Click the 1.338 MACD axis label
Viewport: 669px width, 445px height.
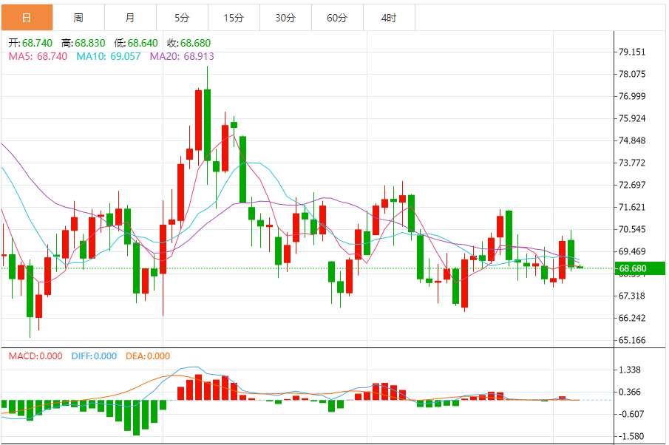tap(630, 370)
